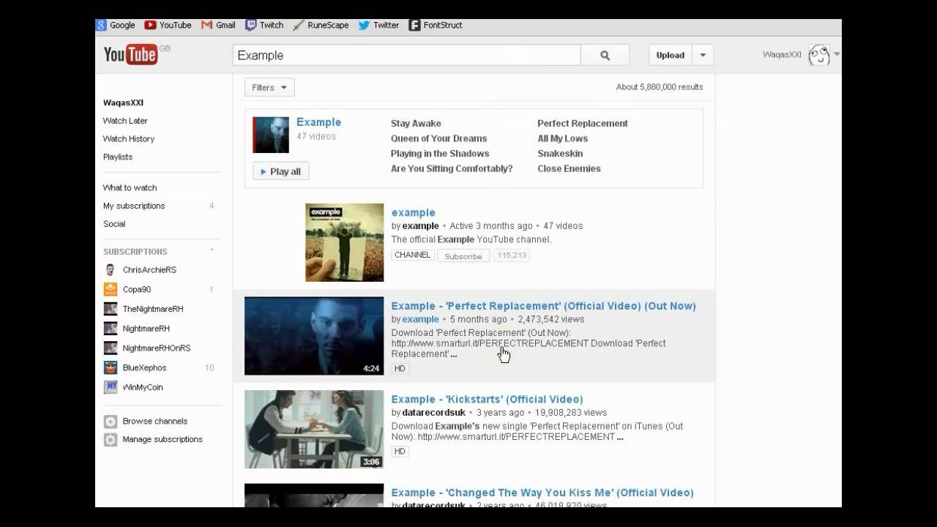Image resolution: width=937 pixels, height=527 pixels.
Task: Open NightmareRH subscription avatar icon
Action: pyautogui.click(x=110, y=328)
